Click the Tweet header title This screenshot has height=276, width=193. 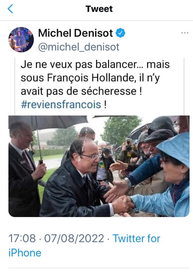tap(99, 9)
